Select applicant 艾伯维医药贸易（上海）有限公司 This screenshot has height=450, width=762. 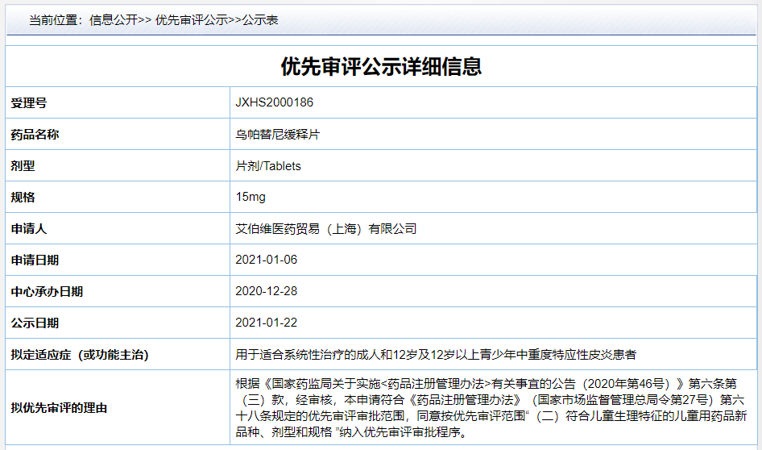coord(326,229)
